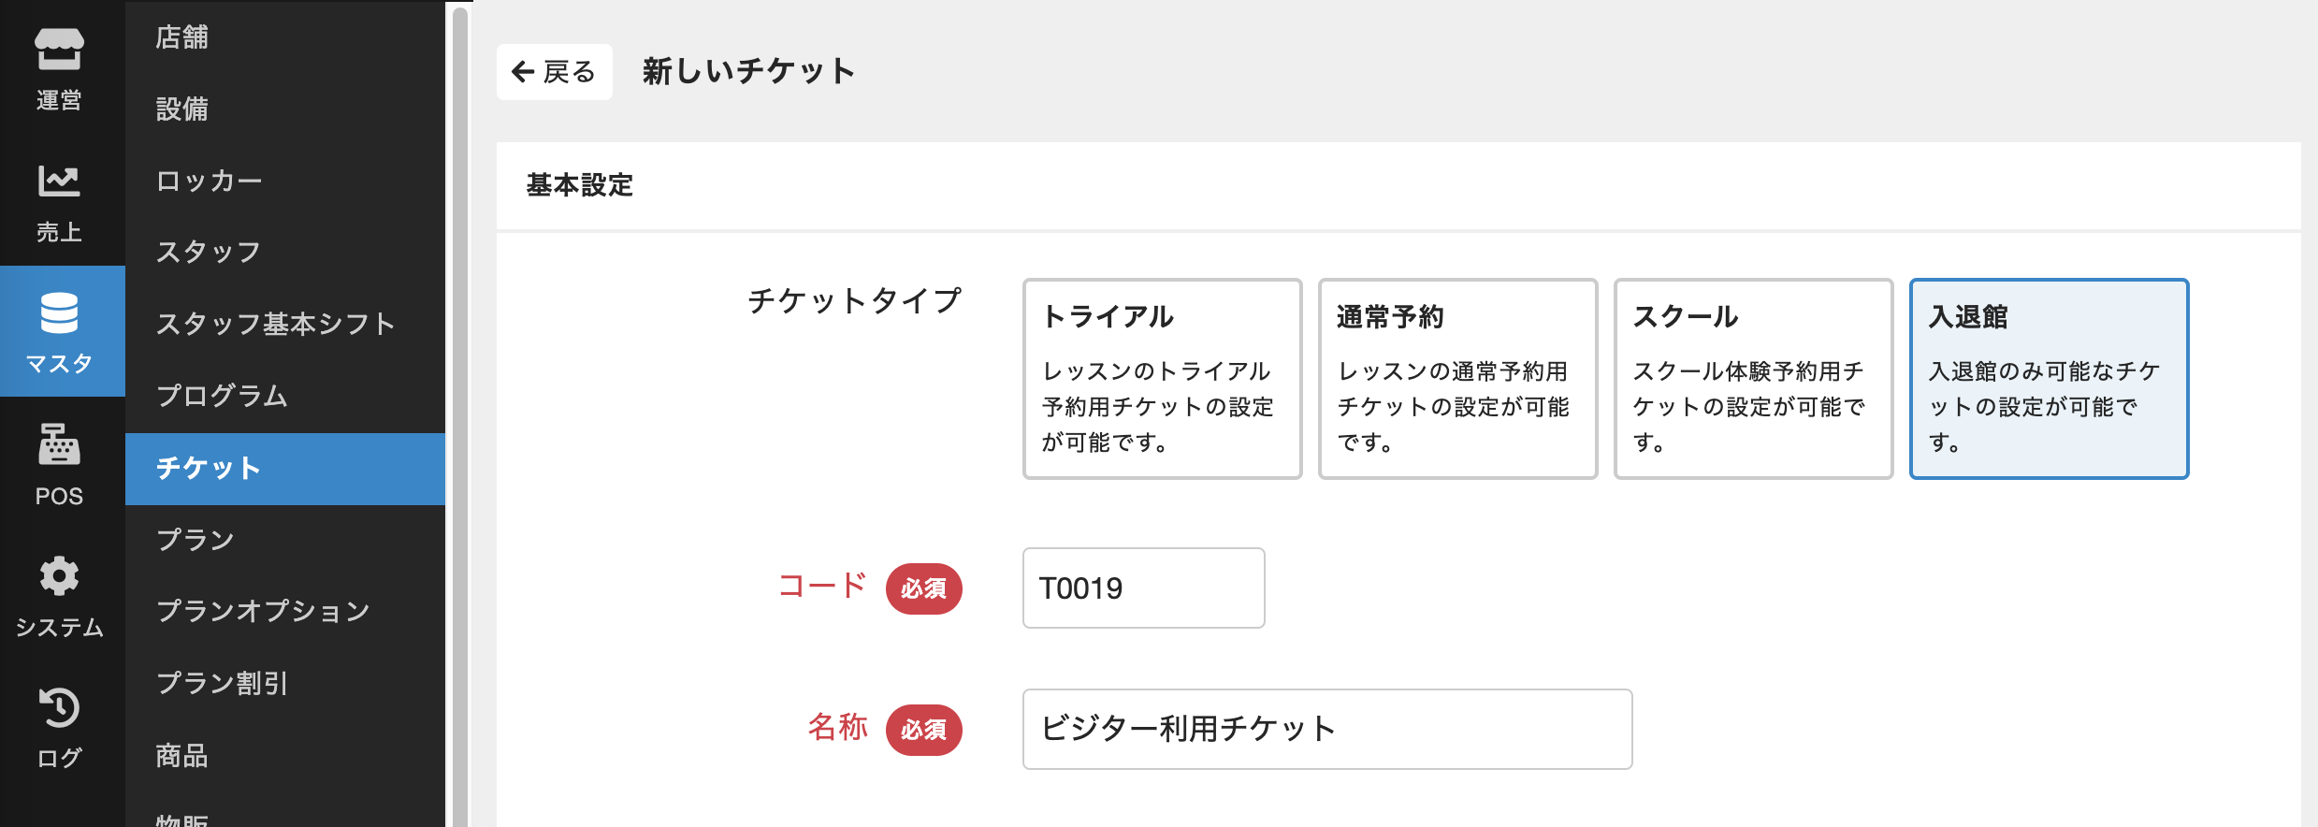The width and height of the screenshot is (2318, 827).
Task: Select the 通常予約 ticket type
Action: point(1457,379)
